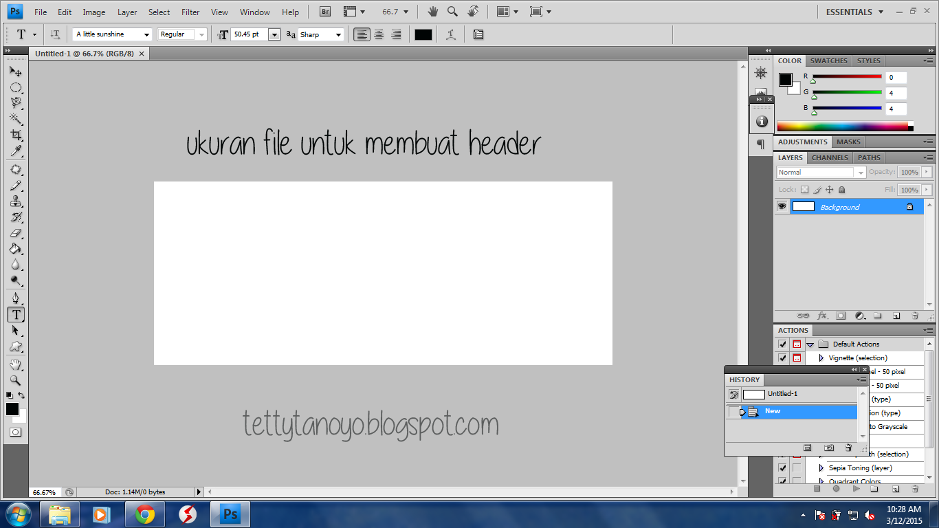
Task: Open the Filter menu
Action: pyautogui.click(x=190, y=12)
